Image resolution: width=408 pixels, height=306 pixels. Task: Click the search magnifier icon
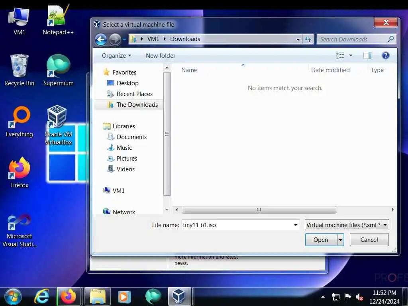click(390, 39)
